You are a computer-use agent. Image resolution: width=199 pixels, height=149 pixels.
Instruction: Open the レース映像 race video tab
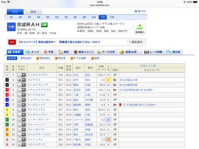[154, 52]
